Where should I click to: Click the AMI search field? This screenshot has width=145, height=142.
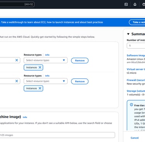57,135
